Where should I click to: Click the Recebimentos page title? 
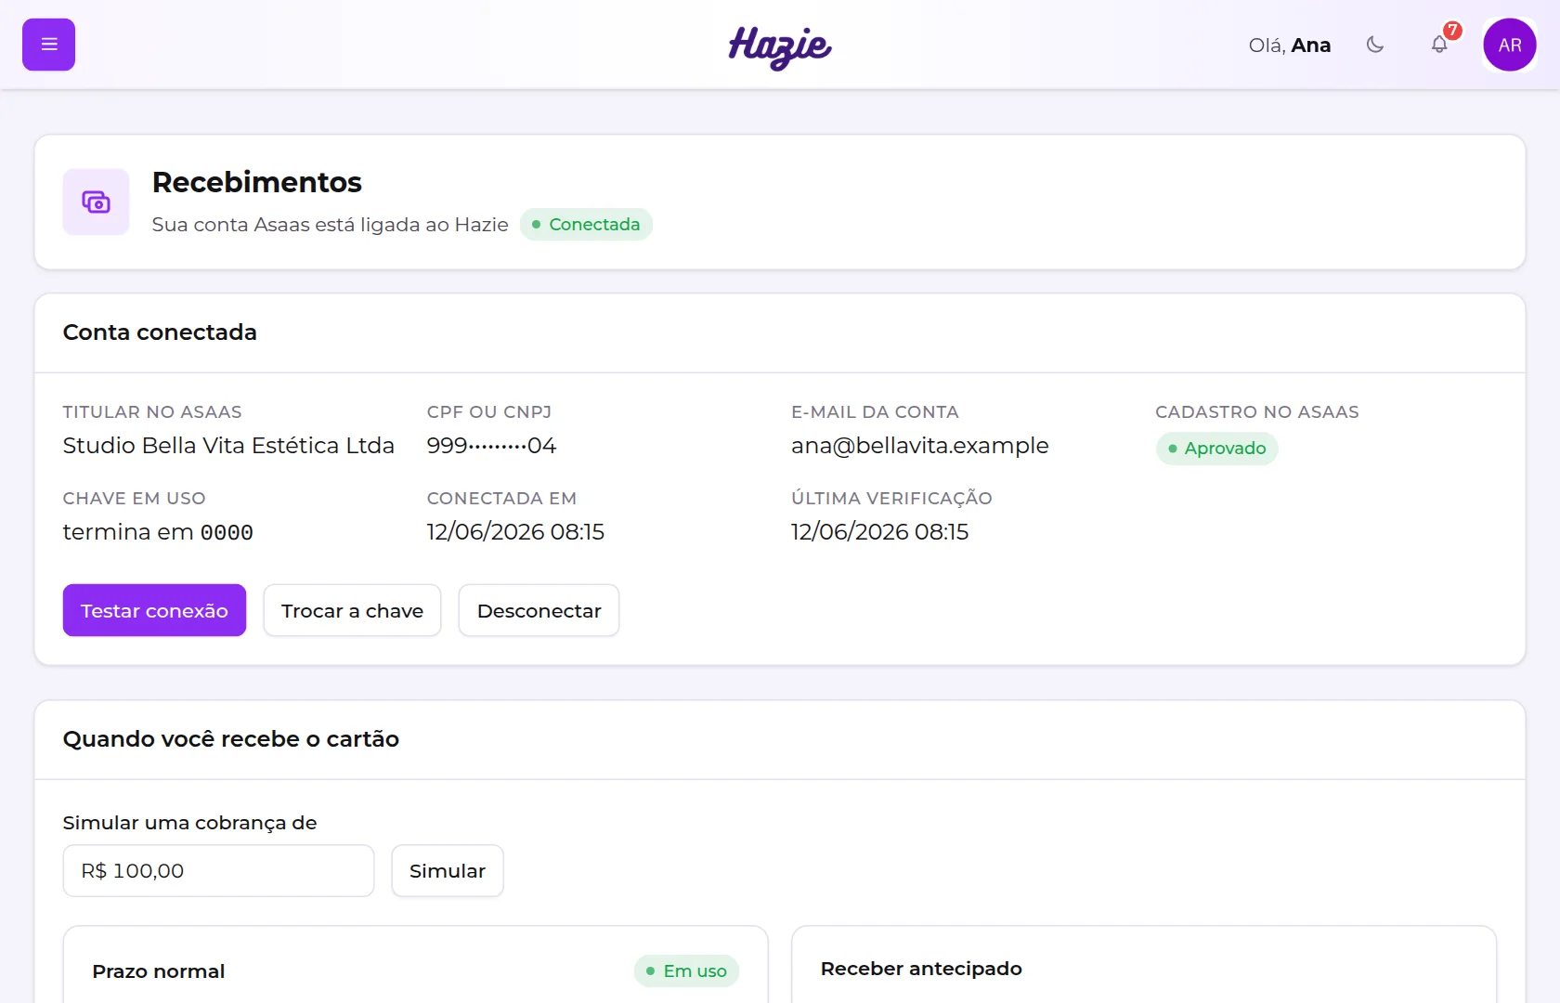coord(257,182)
